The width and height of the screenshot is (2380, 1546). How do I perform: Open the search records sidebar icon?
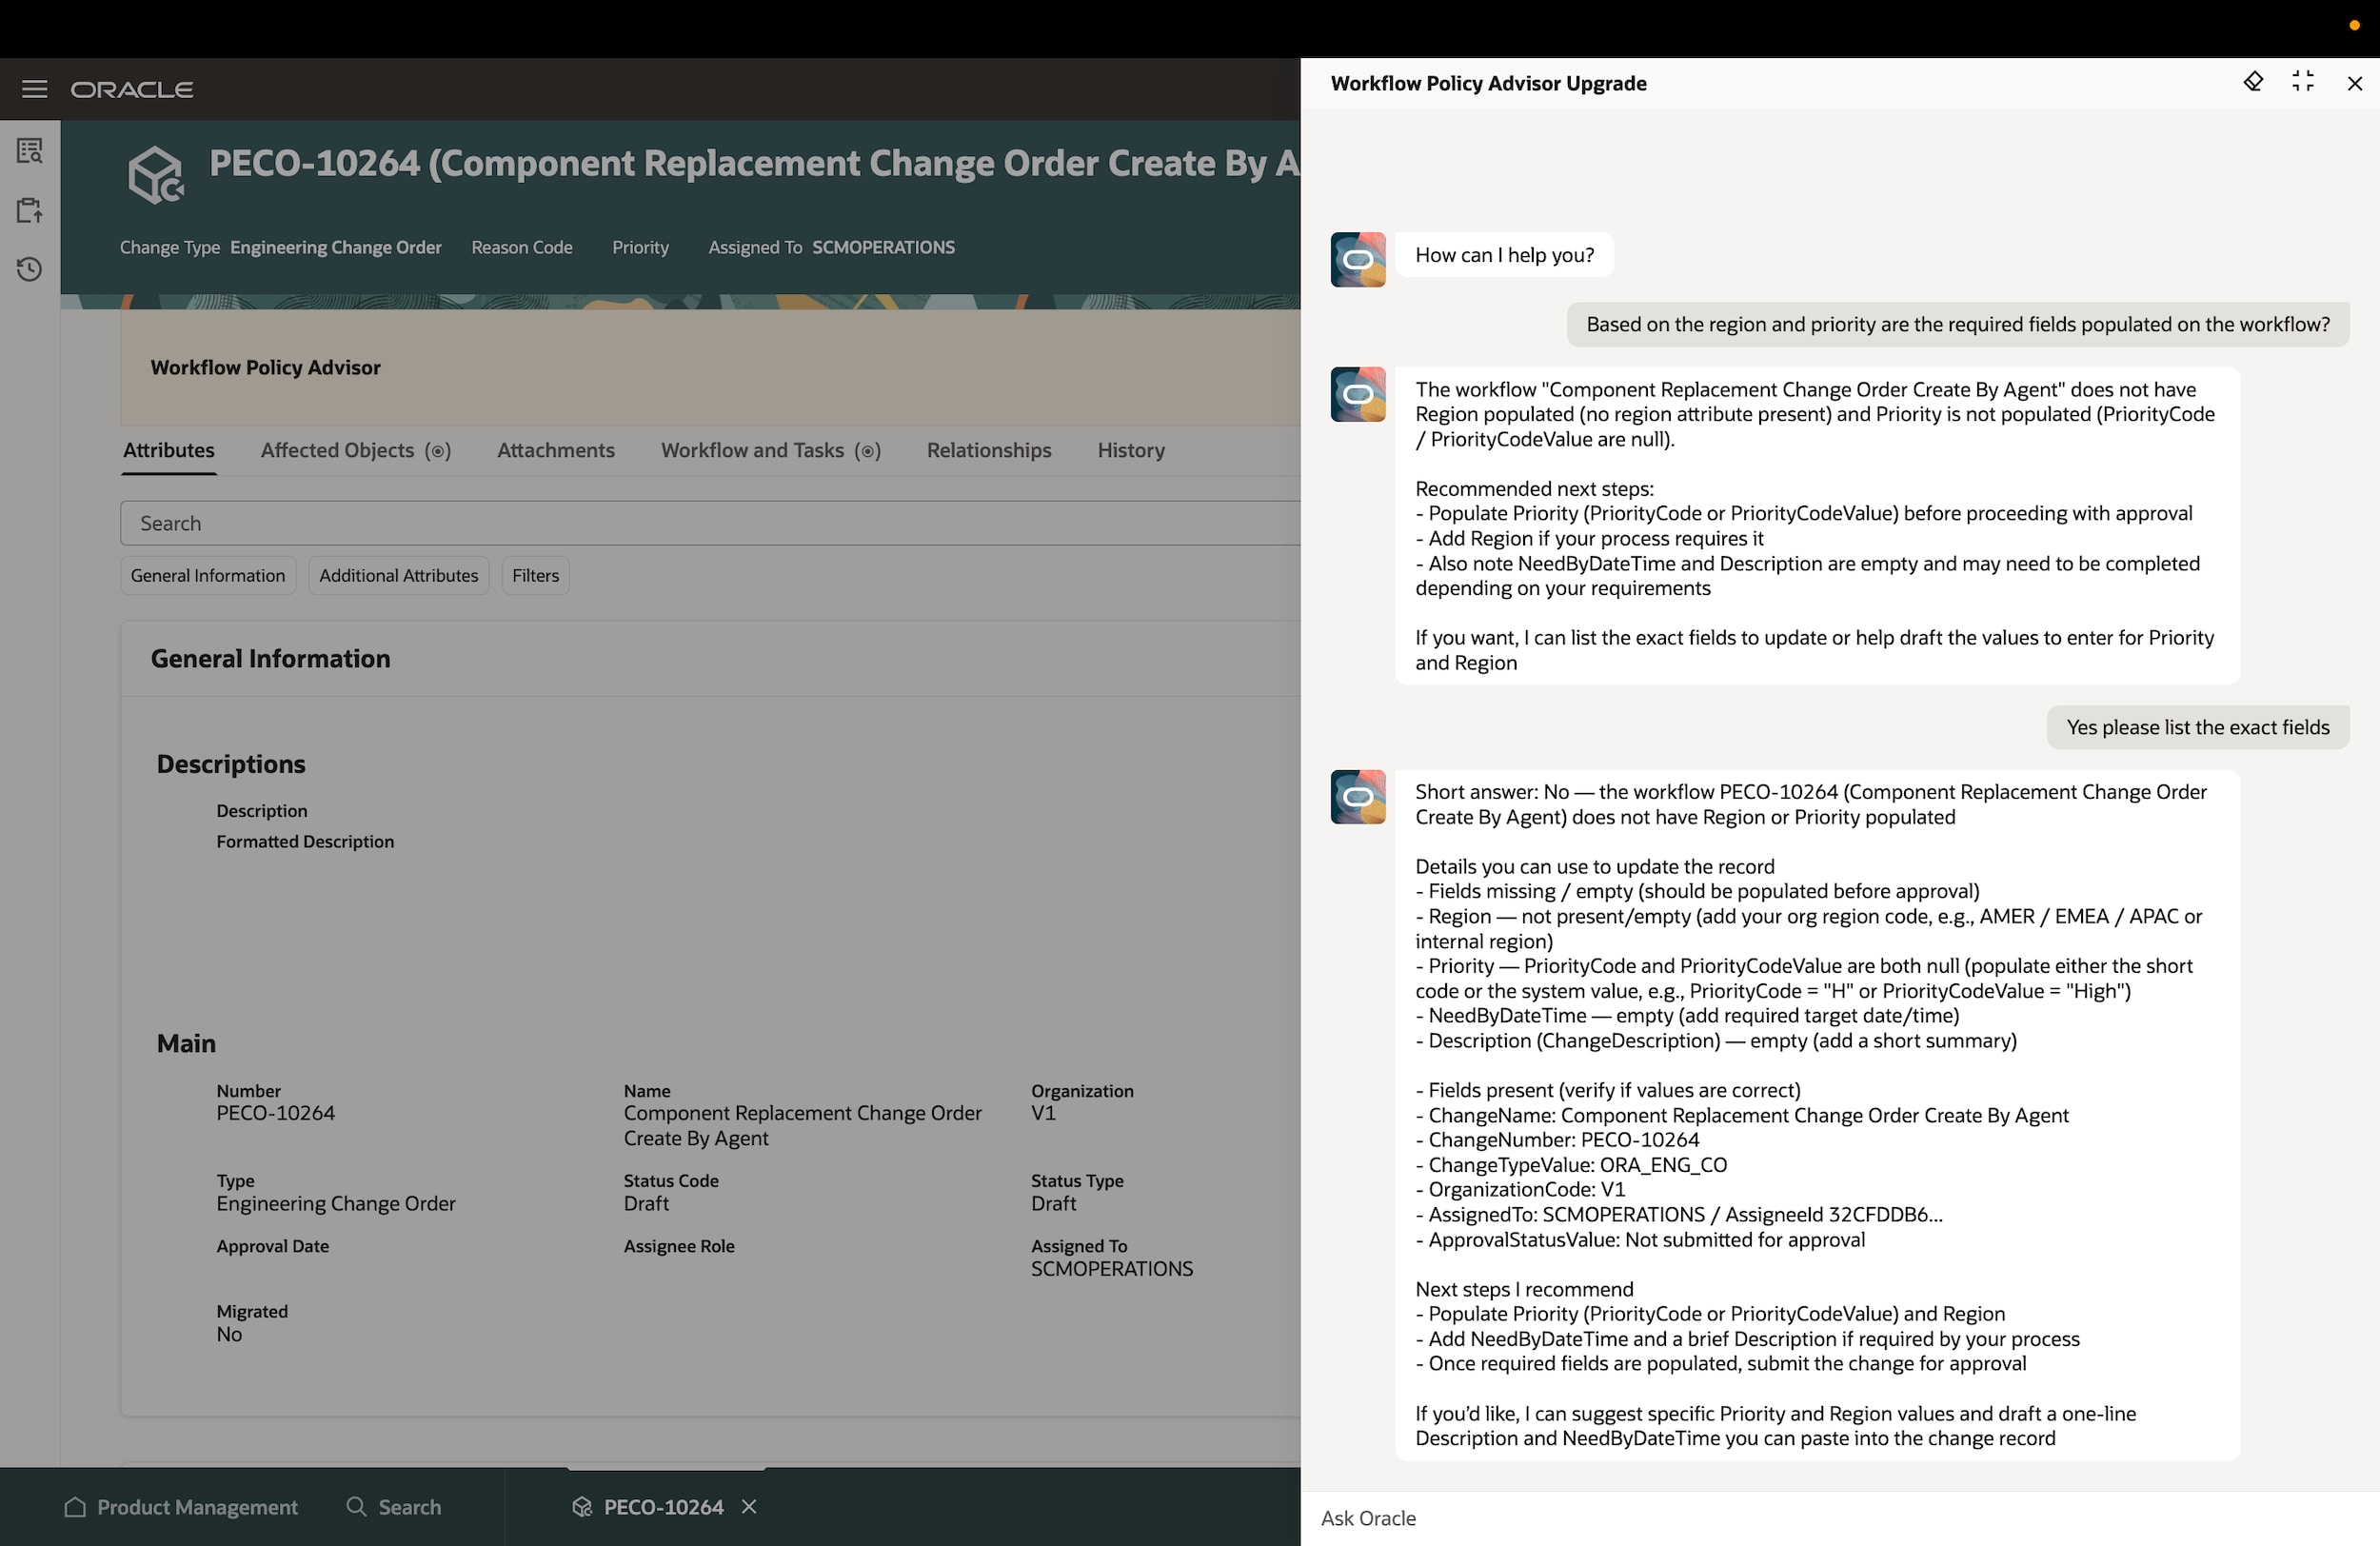[x=30, y=151]
